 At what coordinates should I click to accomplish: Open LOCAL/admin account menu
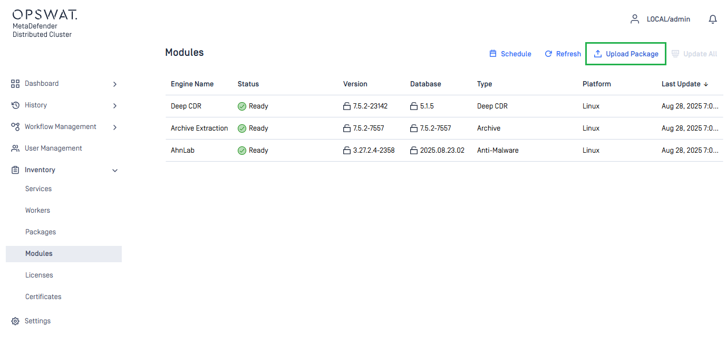point(669,19)
